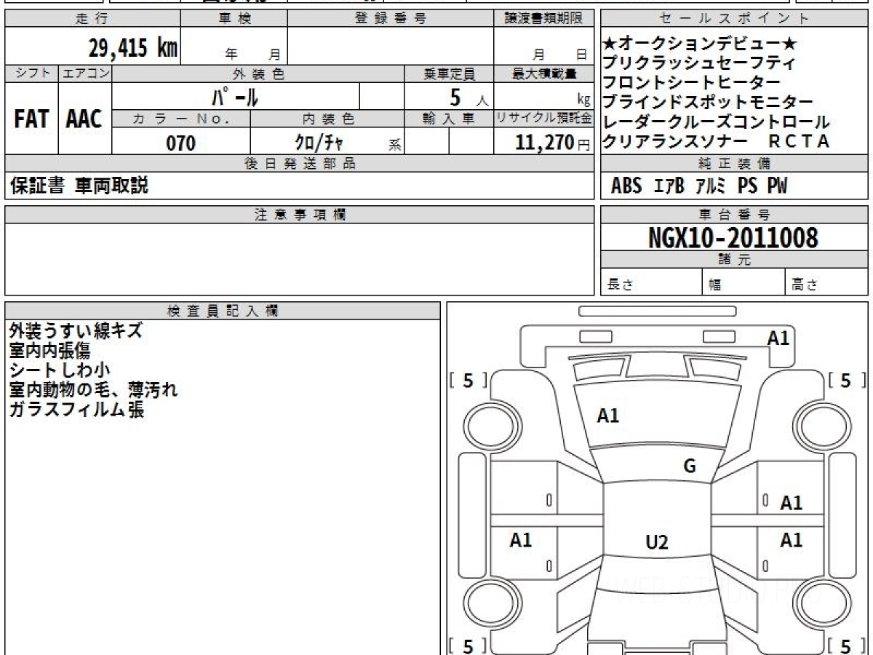
Task: Select the 登録番号 header
Action: pos(391,19)
